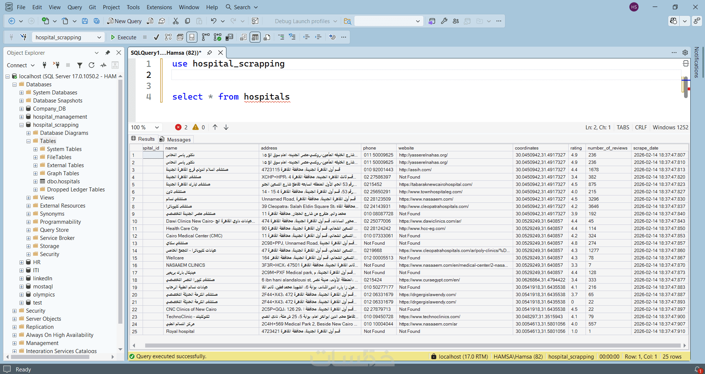Click the Activity Monitor icon in Object Explorer
The height and width of the screenshot is (374, 705).
tap(103, 65)
